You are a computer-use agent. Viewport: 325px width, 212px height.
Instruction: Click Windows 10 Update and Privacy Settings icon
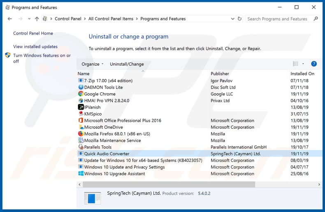pyautogui.click(x=81, y=167)
